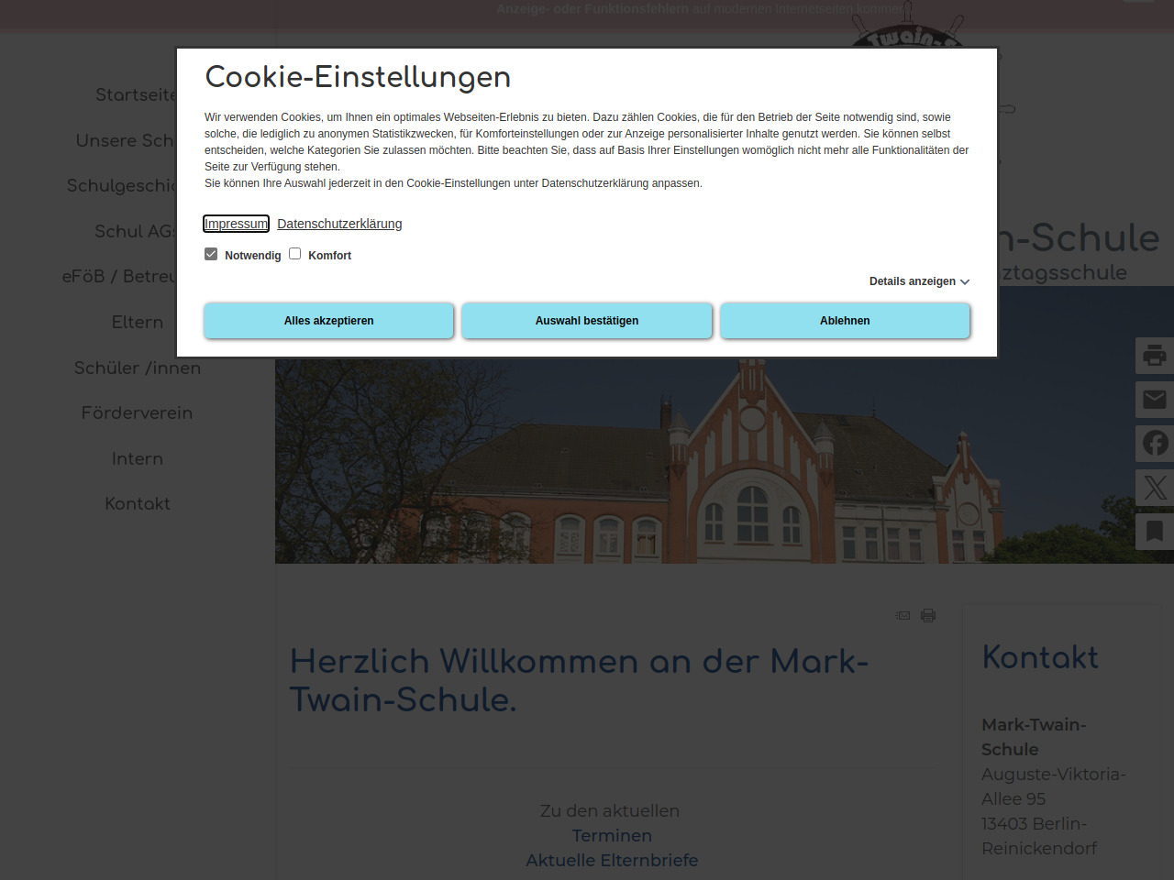The image size is (1174, 880).
Task: Open the Impressum link
Action: (236, 224)
